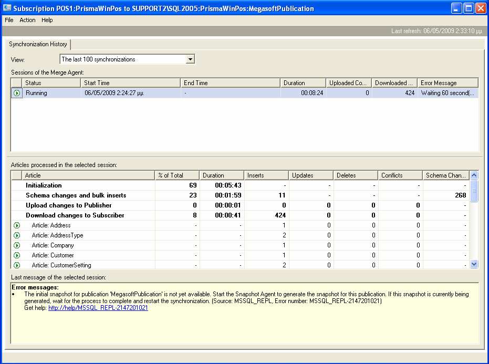Select the Article: Address row text
This screenshot has width=489, height=364.
tap(51, 225)
